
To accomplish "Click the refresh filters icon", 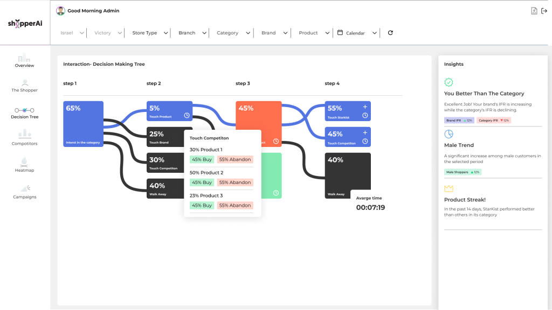I will [x=390, y=33].
